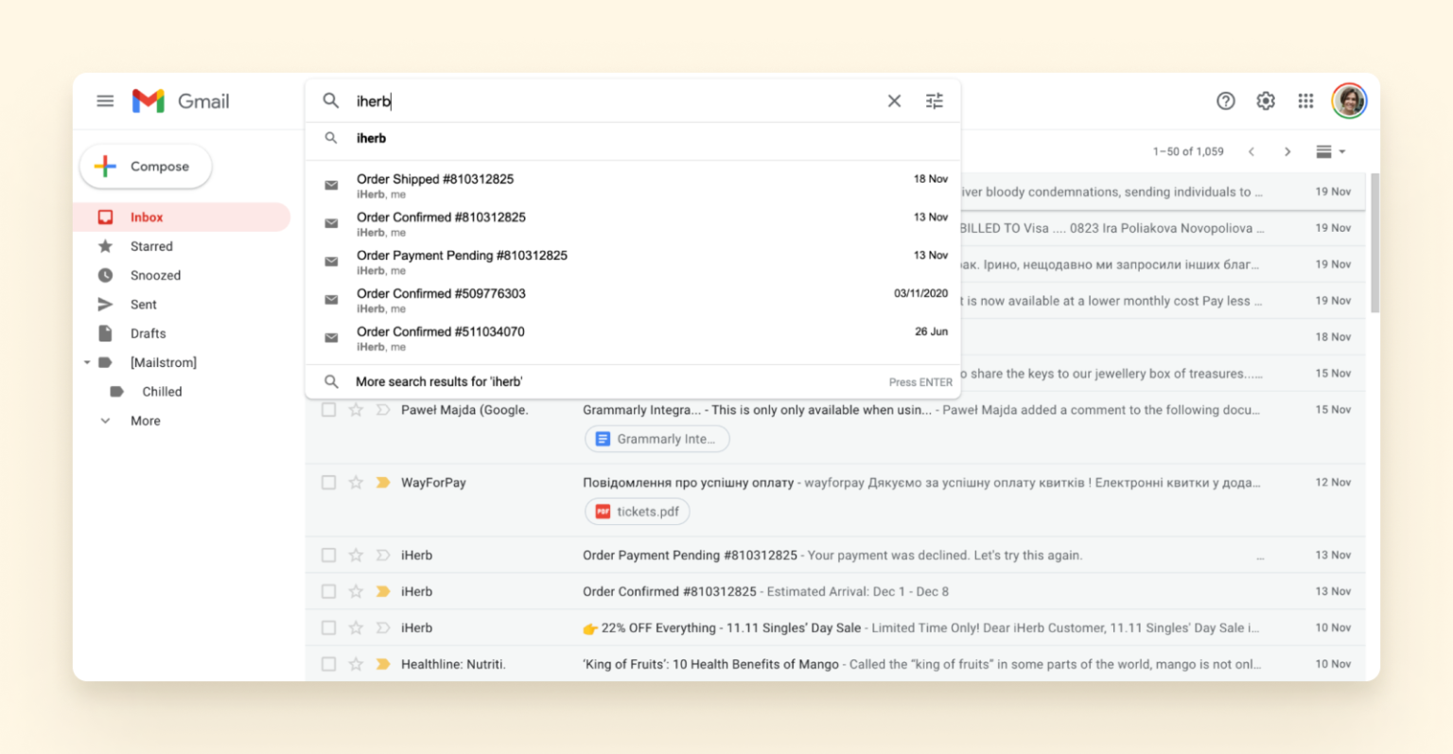Select the 'iherb' search suggestion
The height and width of the screenshot is (754, 1453).
click(633, 138)
